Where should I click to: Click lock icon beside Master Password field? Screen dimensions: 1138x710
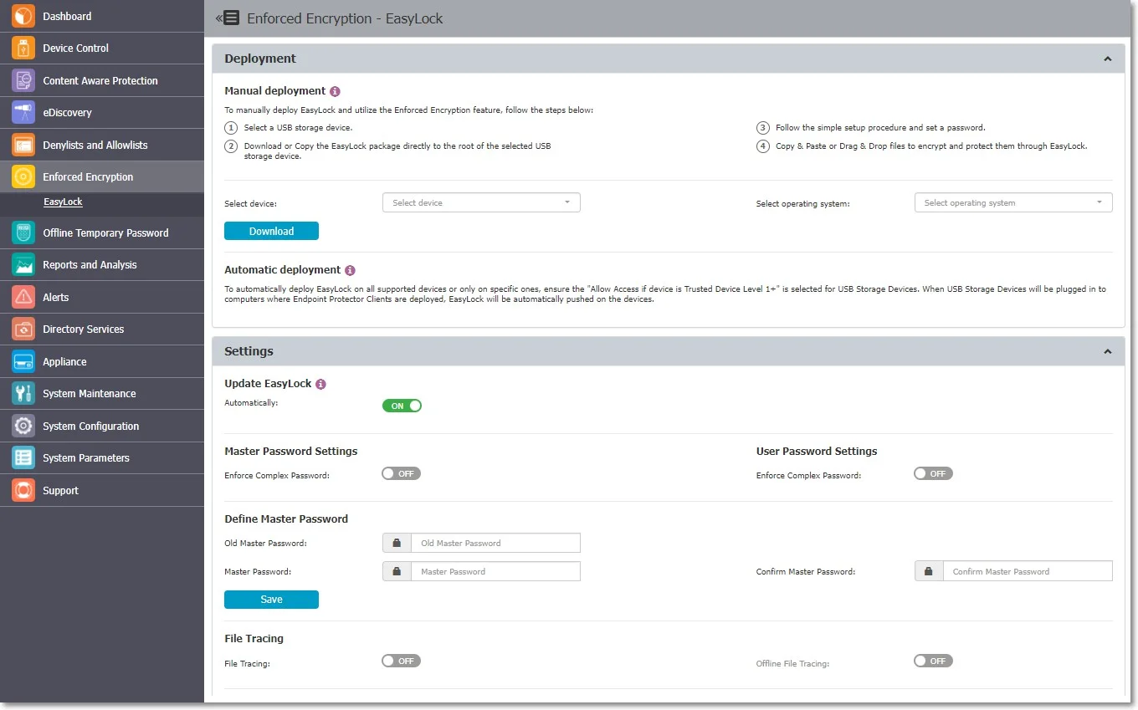pos(397,571)
